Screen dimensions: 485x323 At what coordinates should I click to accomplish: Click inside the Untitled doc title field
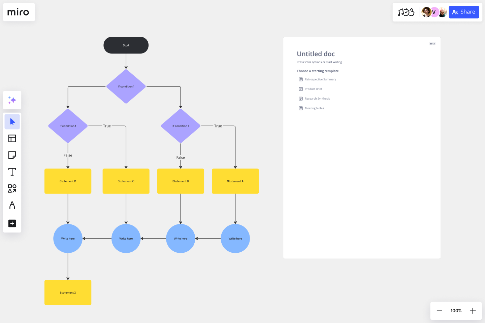tap(316, 54)
